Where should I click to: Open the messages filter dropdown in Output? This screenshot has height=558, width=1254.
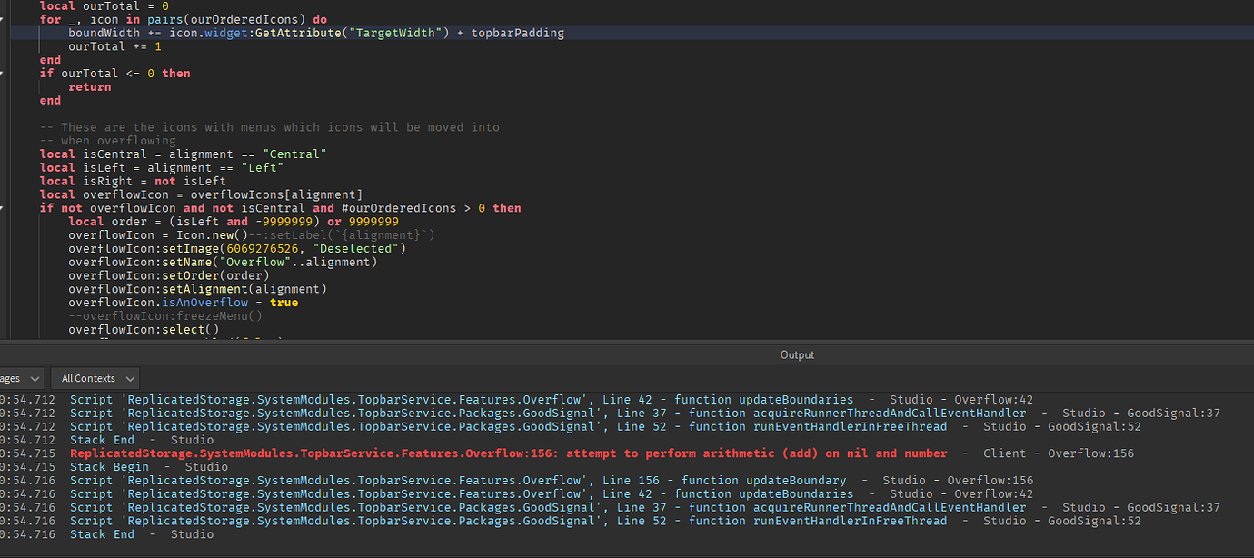pos(22,378)
